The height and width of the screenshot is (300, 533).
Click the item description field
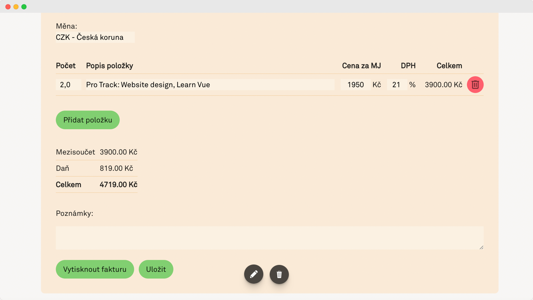[x=210, y=85]
